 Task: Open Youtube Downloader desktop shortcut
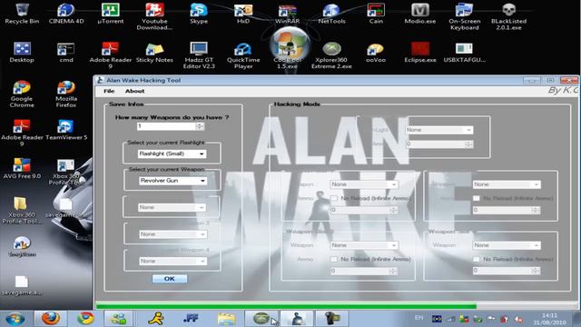coord(154,15)
